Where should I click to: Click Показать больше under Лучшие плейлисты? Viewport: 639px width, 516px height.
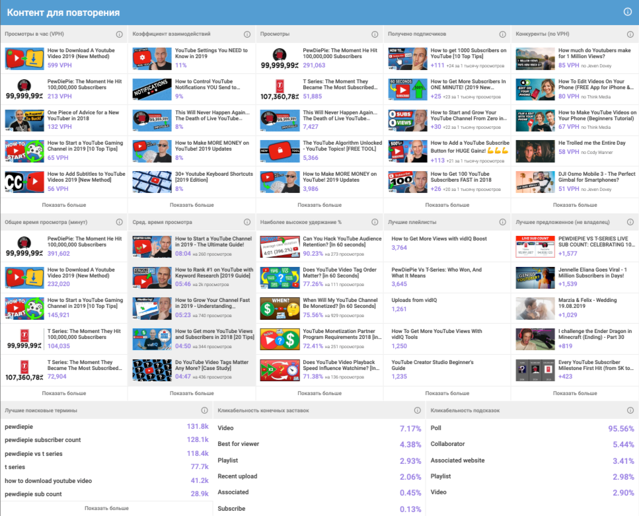click(x=447, y=393)
